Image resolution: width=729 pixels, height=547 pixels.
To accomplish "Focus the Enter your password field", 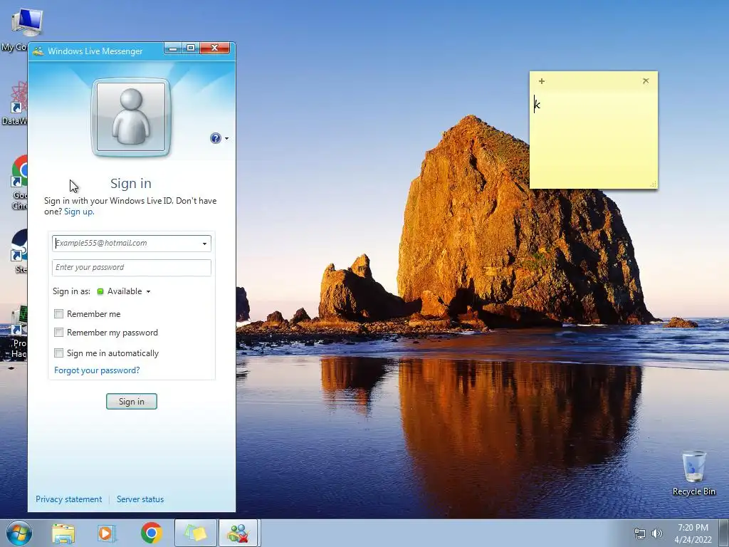I will tap(132, 268).
